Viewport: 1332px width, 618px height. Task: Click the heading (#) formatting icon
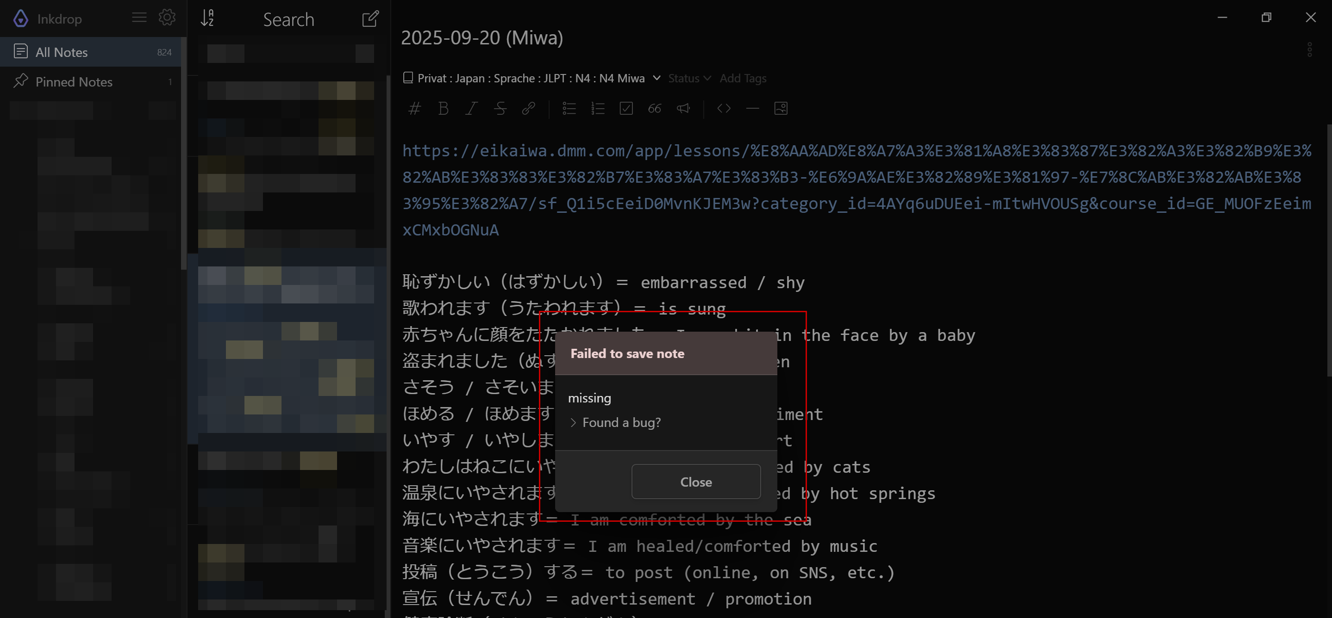coord(414,109)
